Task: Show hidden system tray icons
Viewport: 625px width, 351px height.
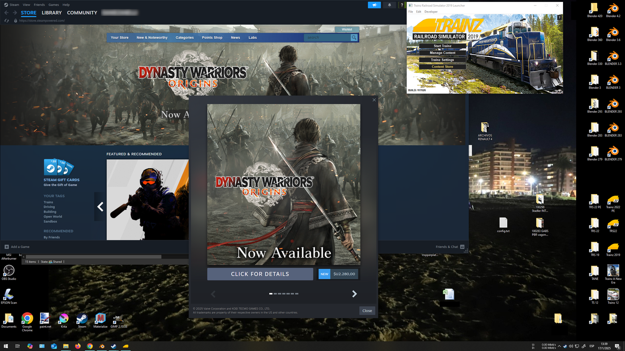Action: (559, 346)
